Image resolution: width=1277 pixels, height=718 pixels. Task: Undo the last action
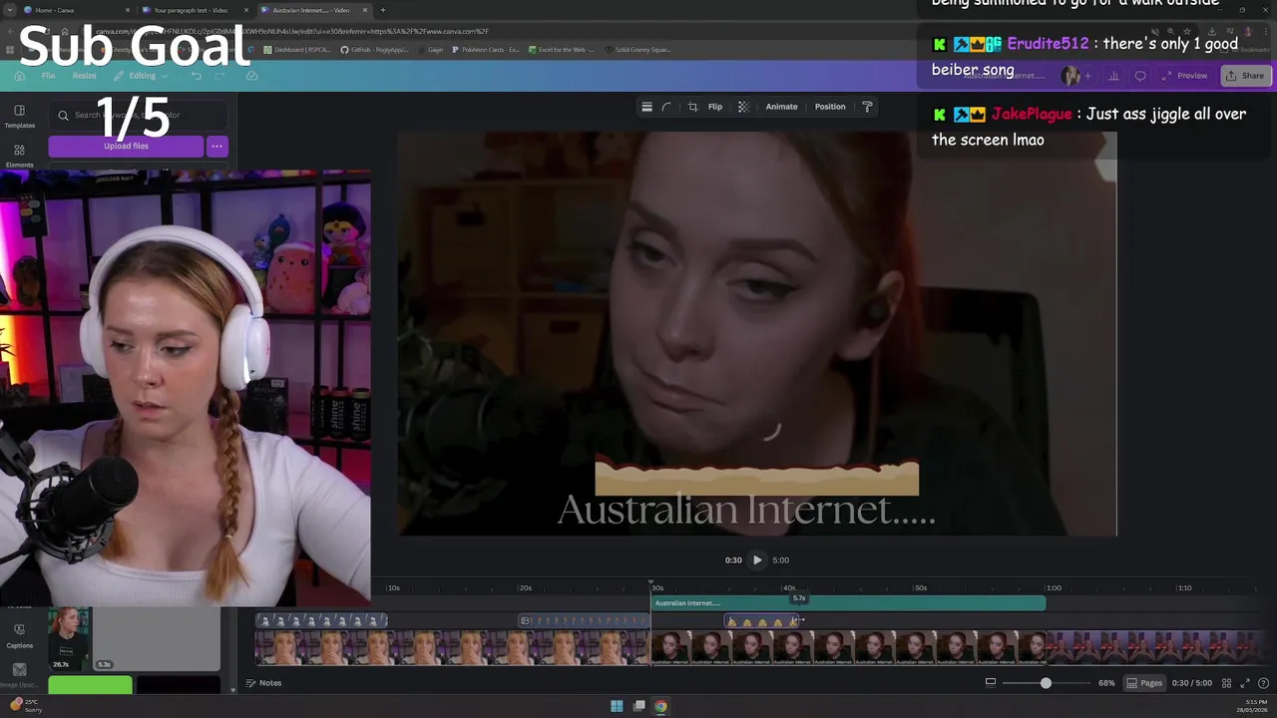coord(197,76)
